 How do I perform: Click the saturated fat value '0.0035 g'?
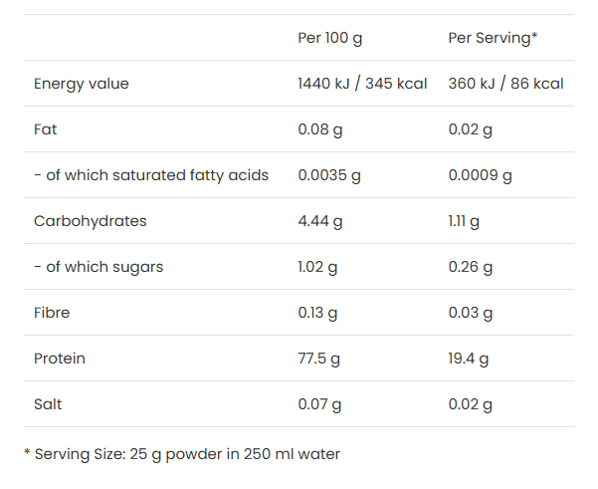click(x=329, y=175)
